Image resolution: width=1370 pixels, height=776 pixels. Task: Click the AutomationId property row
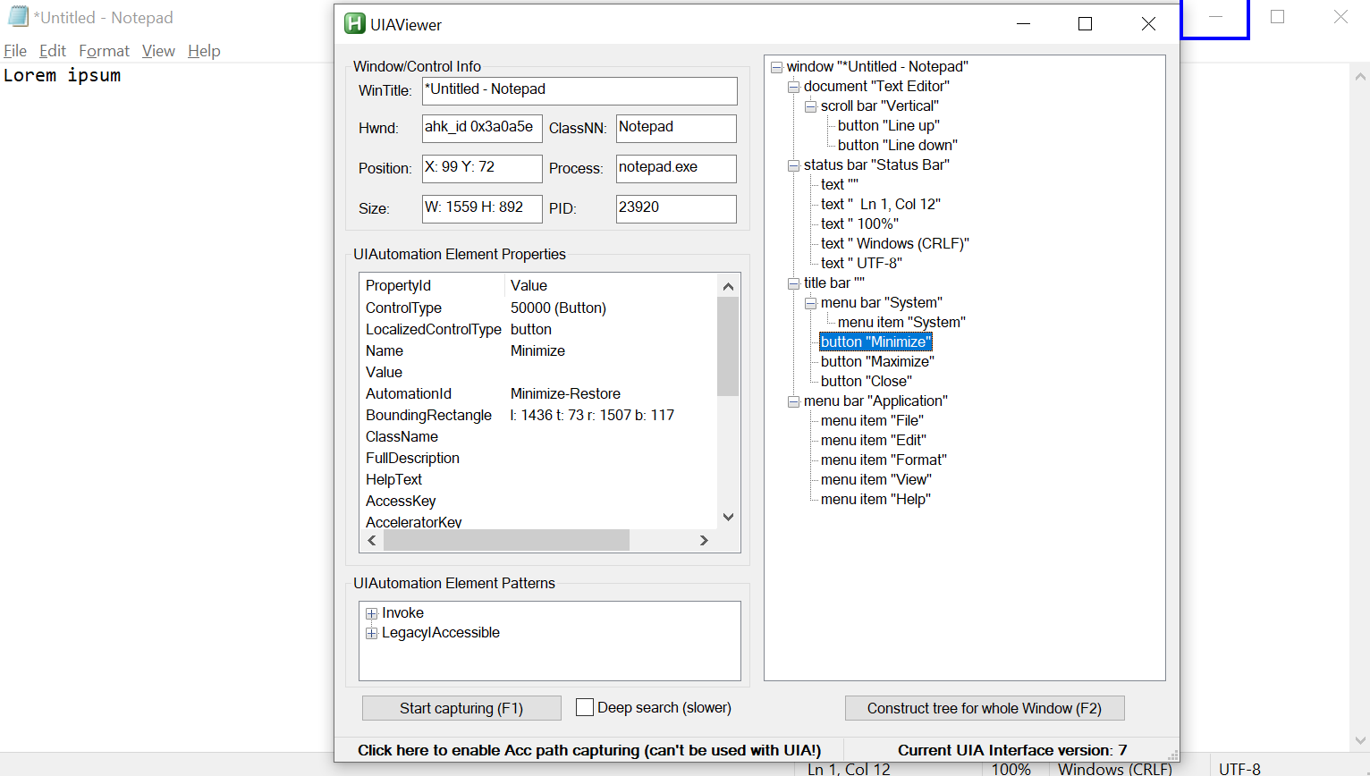click(x=539, y=393)
